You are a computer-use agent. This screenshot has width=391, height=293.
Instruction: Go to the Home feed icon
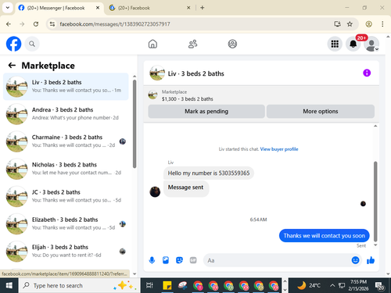[x=152, y=44]
